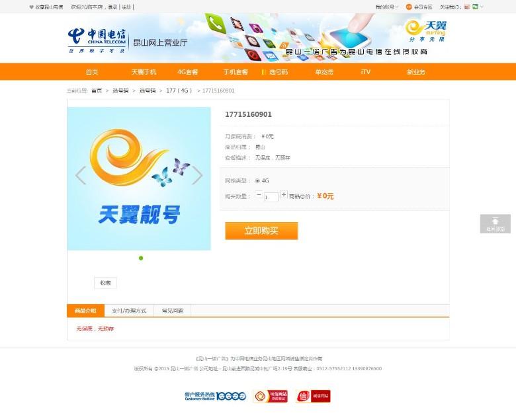The width and height of the screenshot is (516, 419).
Task: Decrease quantity with the minus button
Action: point(259,194)
